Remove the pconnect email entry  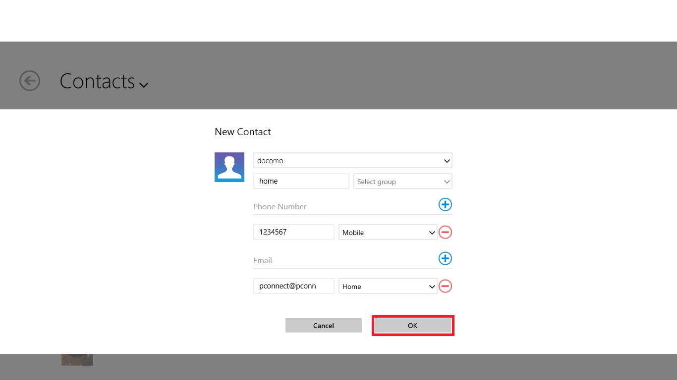point(445,286)
